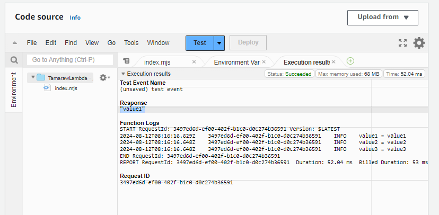Click the search magnifier icon
The image size is (439, 215).
[14, 60]
